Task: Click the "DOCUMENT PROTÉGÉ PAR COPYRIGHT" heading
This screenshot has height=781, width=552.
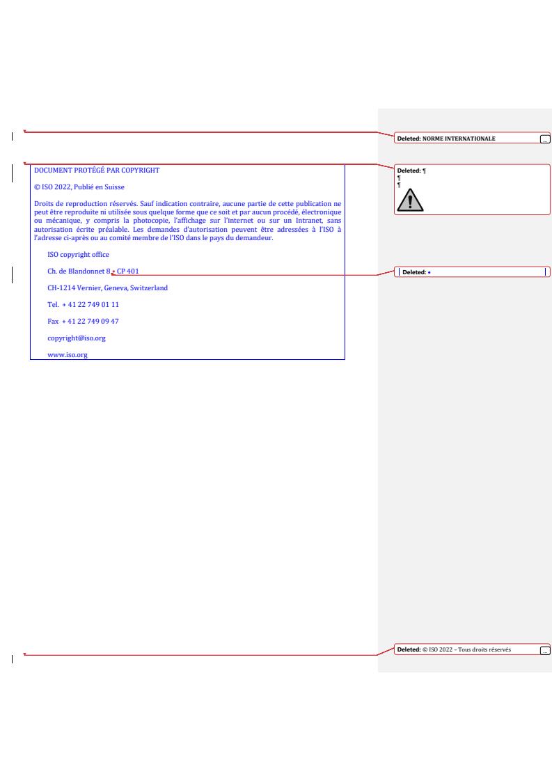Action: 97,170
